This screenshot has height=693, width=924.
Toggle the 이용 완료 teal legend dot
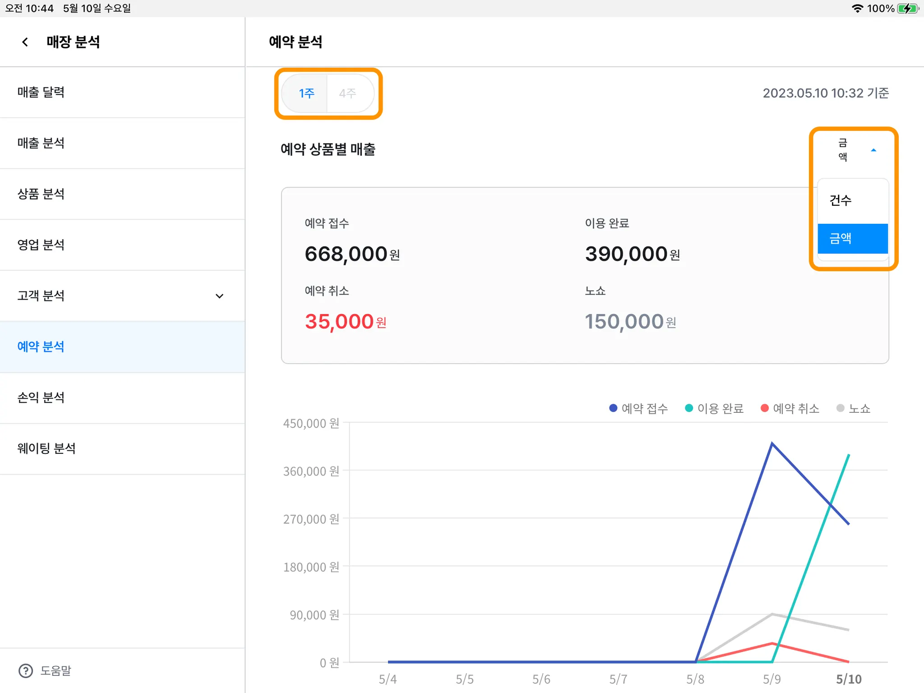coord(689,408)
